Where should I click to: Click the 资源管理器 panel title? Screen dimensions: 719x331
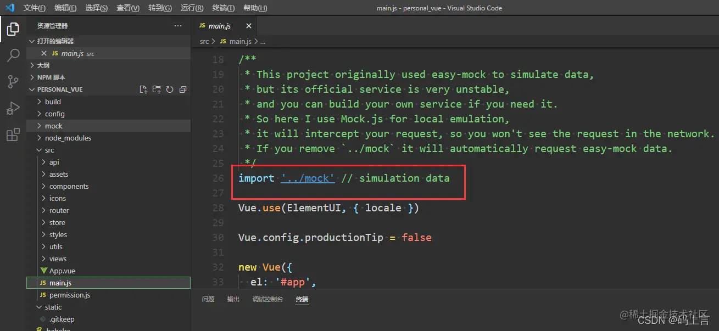(x=53, y=26)
